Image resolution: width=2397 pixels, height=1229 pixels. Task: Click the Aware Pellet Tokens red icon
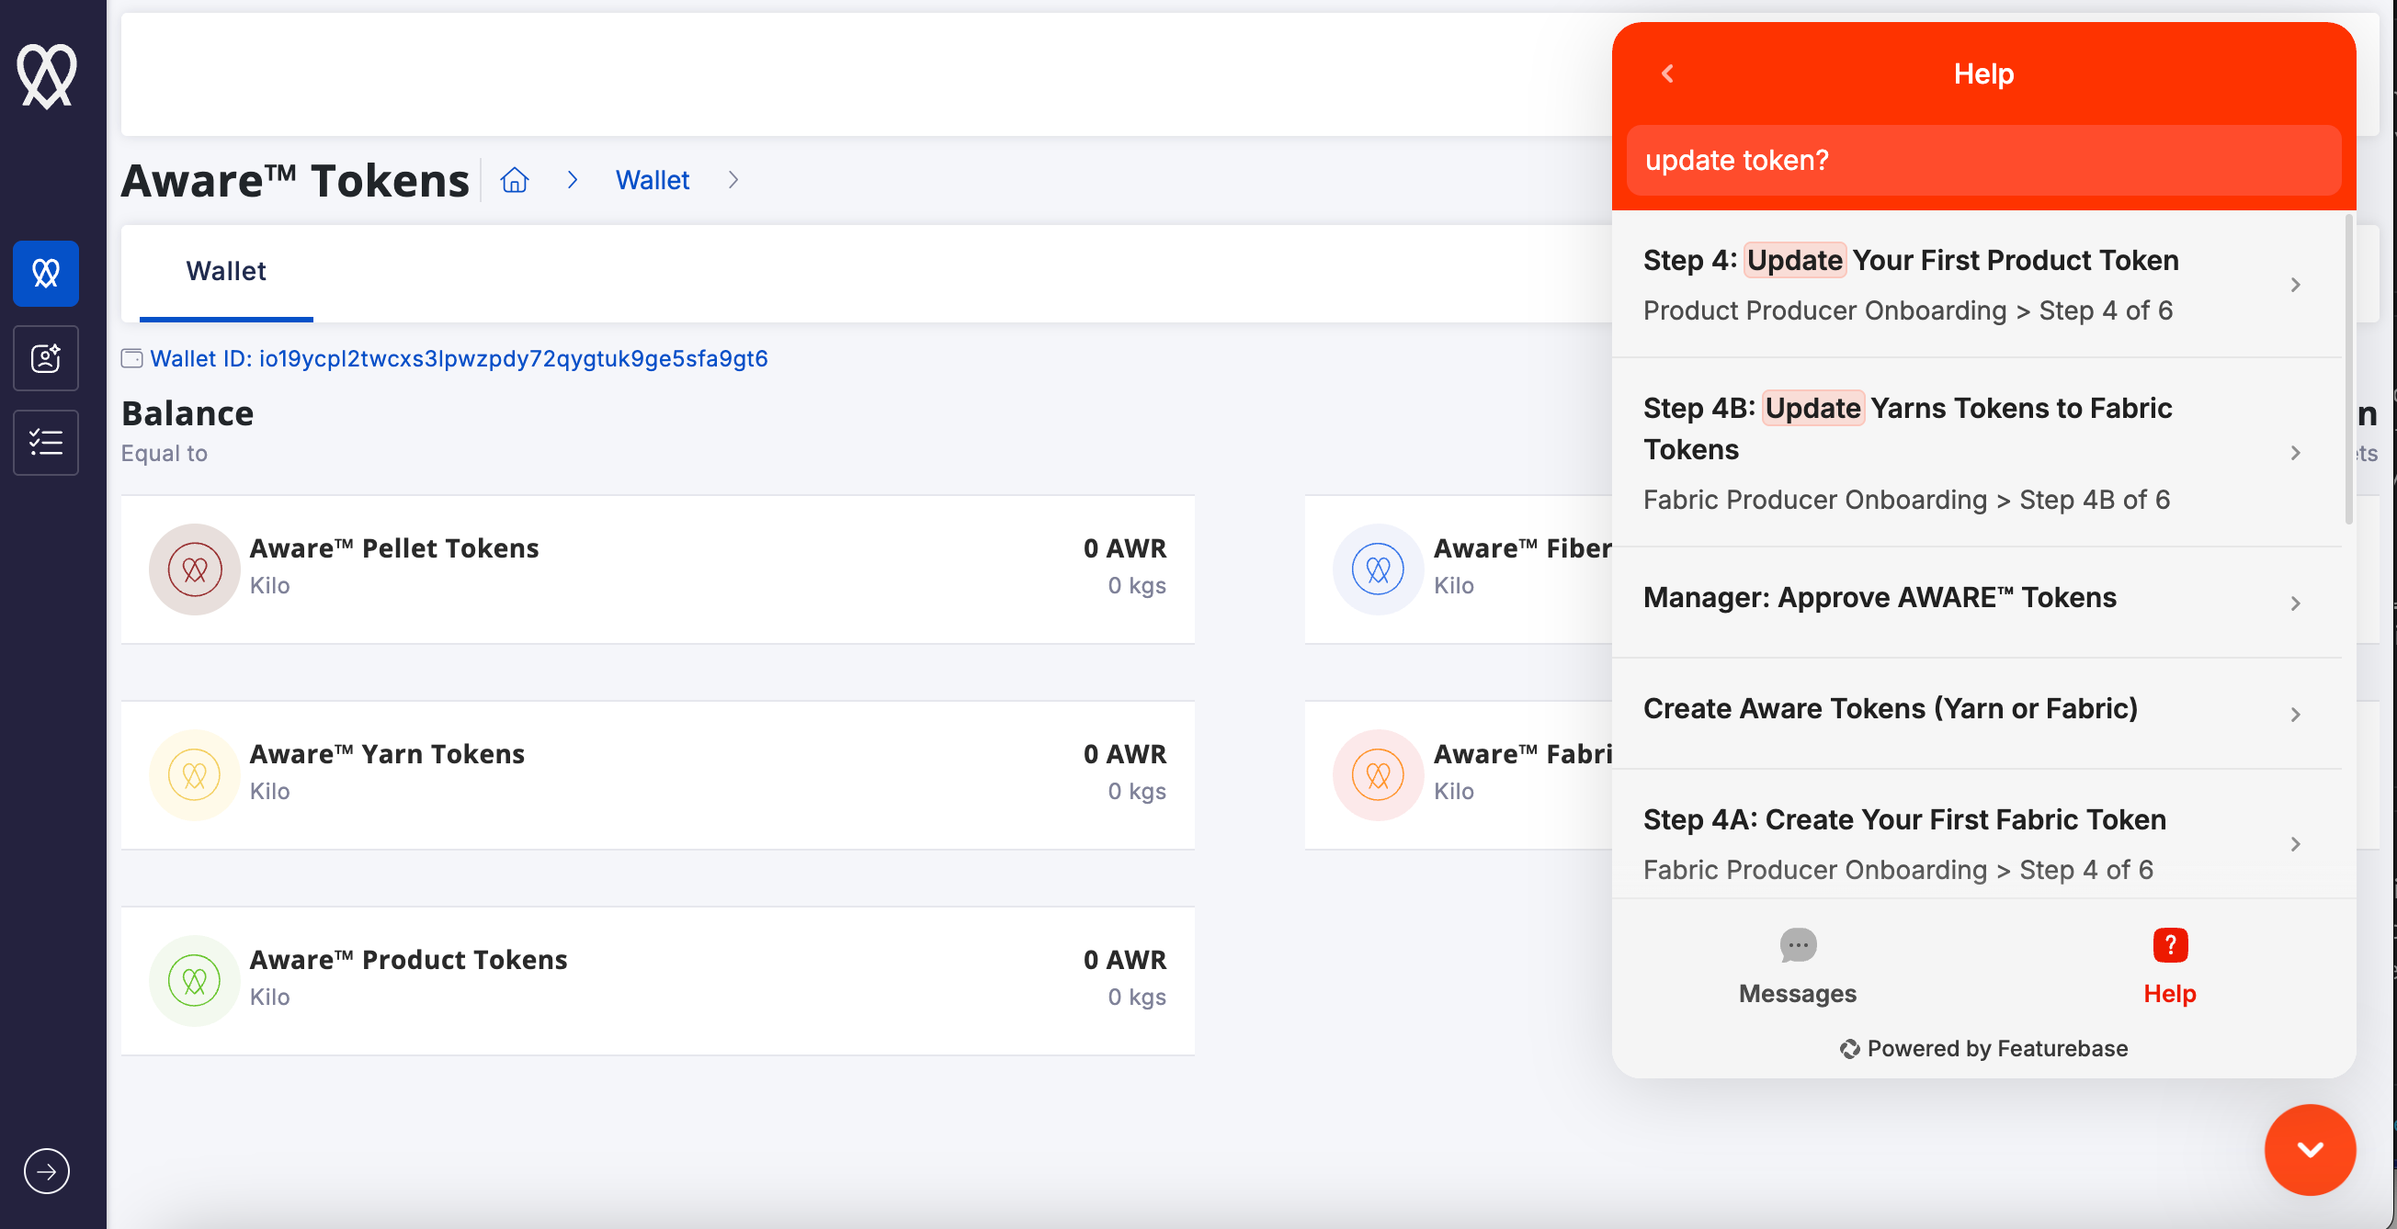click(195, 569)
